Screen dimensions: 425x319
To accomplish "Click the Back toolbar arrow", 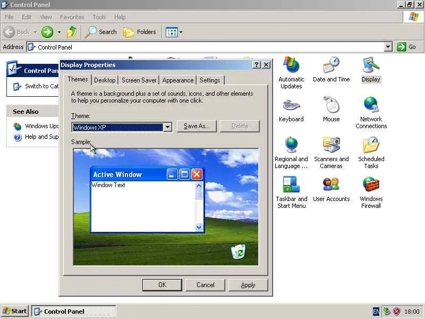I will click(x=9, y=32).
